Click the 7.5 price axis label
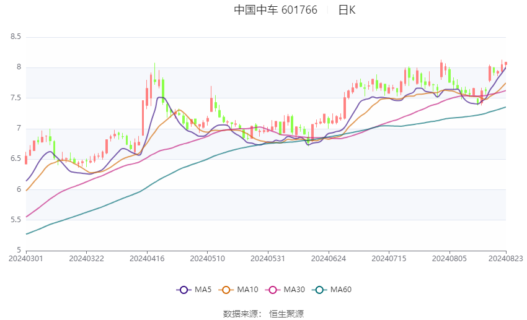Viewport: 527px width, 320px height. pos(15,98)
